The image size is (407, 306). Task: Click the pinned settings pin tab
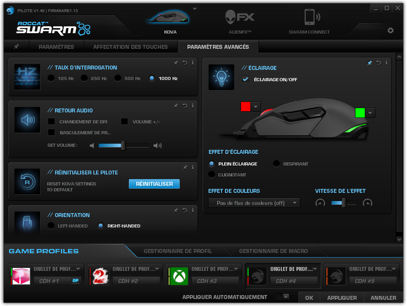(16, 46)
